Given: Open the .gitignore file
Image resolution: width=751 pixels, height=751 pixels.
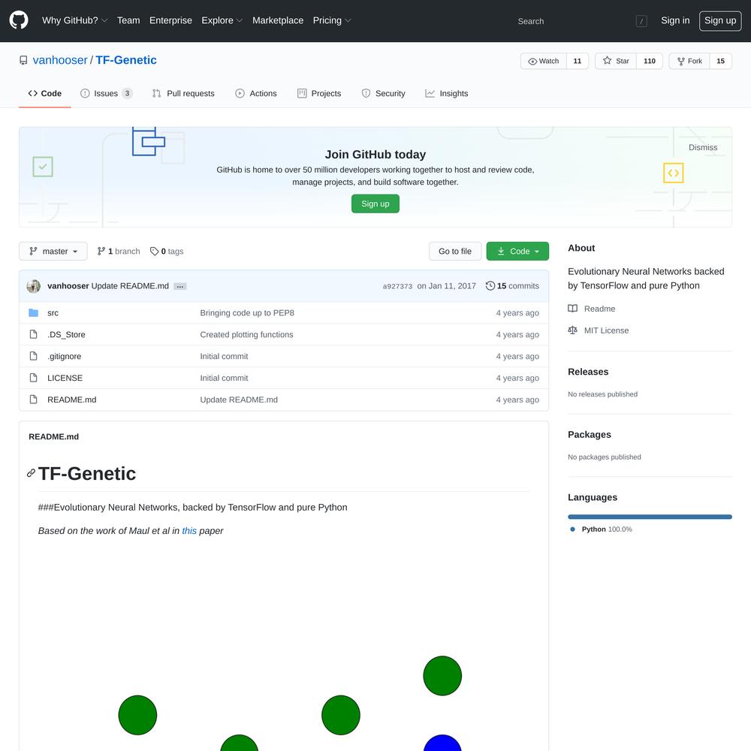Looking at the screenshot, I should click(64, 356).
